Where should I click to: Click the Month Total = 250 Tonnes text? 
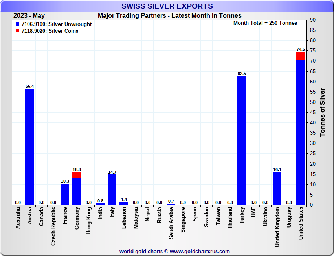click(265, 23)
